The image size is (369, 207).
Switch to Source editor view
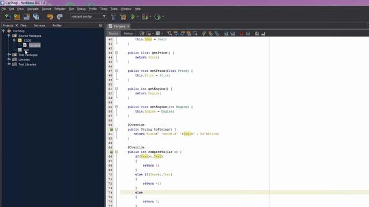point(113,33)
